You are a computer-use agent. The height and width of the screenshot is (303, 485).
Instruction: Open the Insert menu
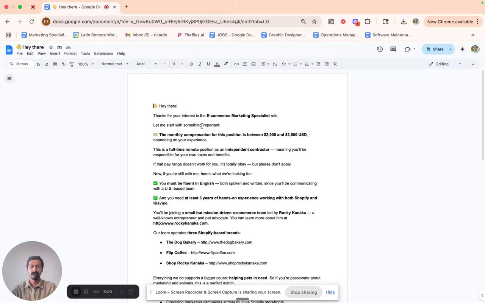(x=55, y=53)
